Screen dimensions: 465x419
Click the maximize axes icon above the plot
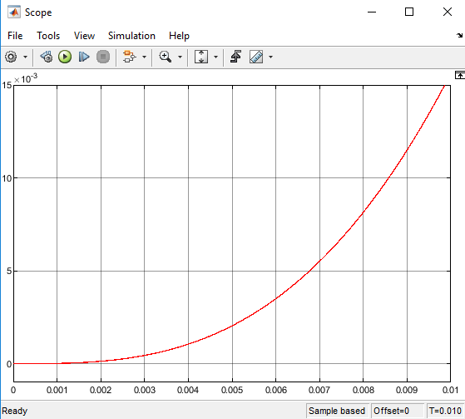click(x=460, y=75)
